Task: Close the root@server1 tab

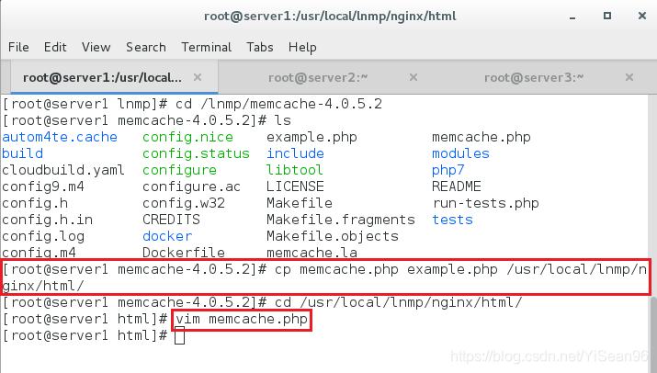Action: (x=198, y=77)
